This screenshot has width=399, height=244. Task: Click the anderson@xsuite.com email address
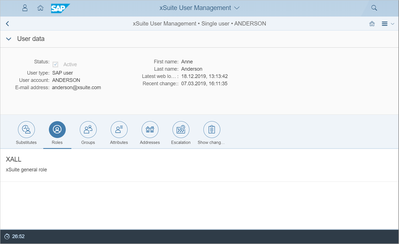click(76, 88)
